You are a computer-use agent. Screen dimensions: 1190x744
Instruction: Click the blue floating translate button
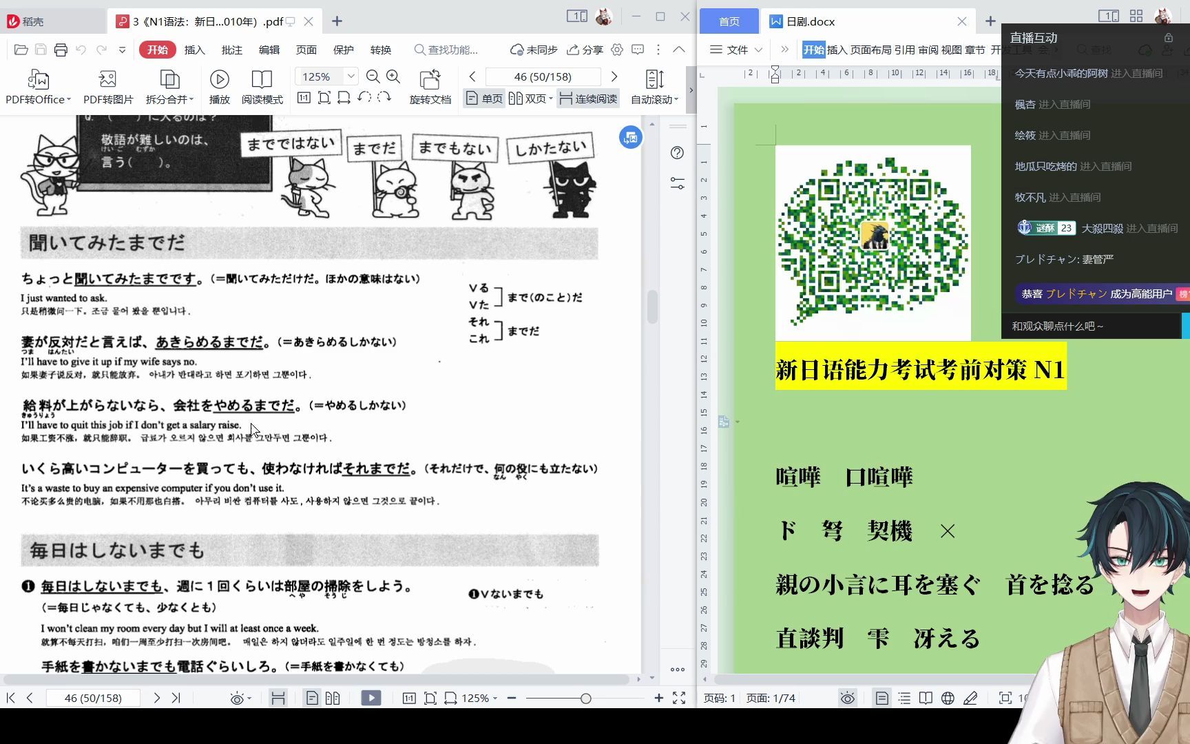click(631, 138)
